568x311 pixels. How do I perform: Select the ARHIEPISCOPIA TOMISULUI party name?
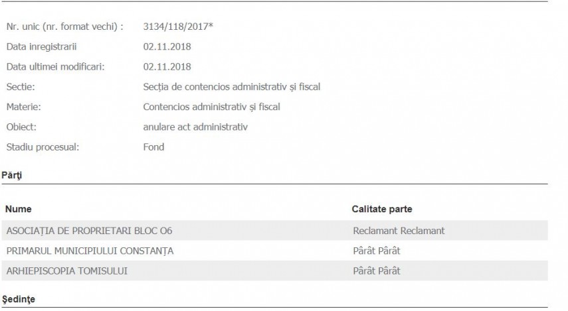66,271
